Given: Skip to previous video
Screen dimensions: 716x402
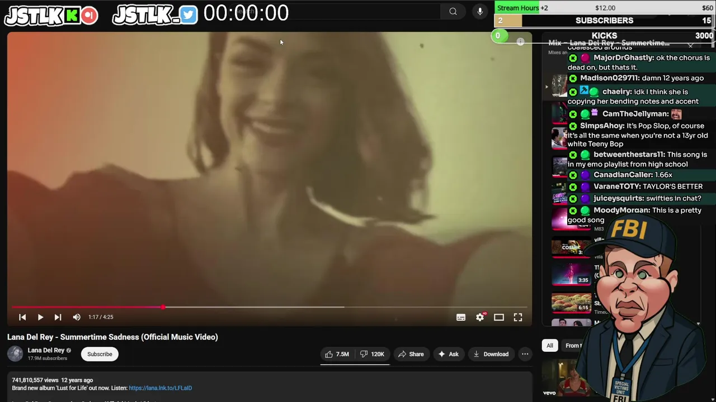Looking at the screenshot, I should [22, 317].
